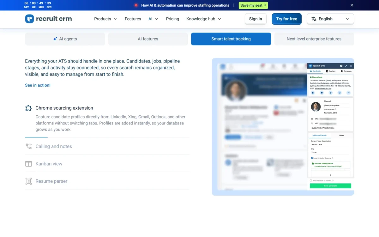Click the sparkle icon on AI agents tab
This screenshot has height=237, width=379.
(55, 39)
